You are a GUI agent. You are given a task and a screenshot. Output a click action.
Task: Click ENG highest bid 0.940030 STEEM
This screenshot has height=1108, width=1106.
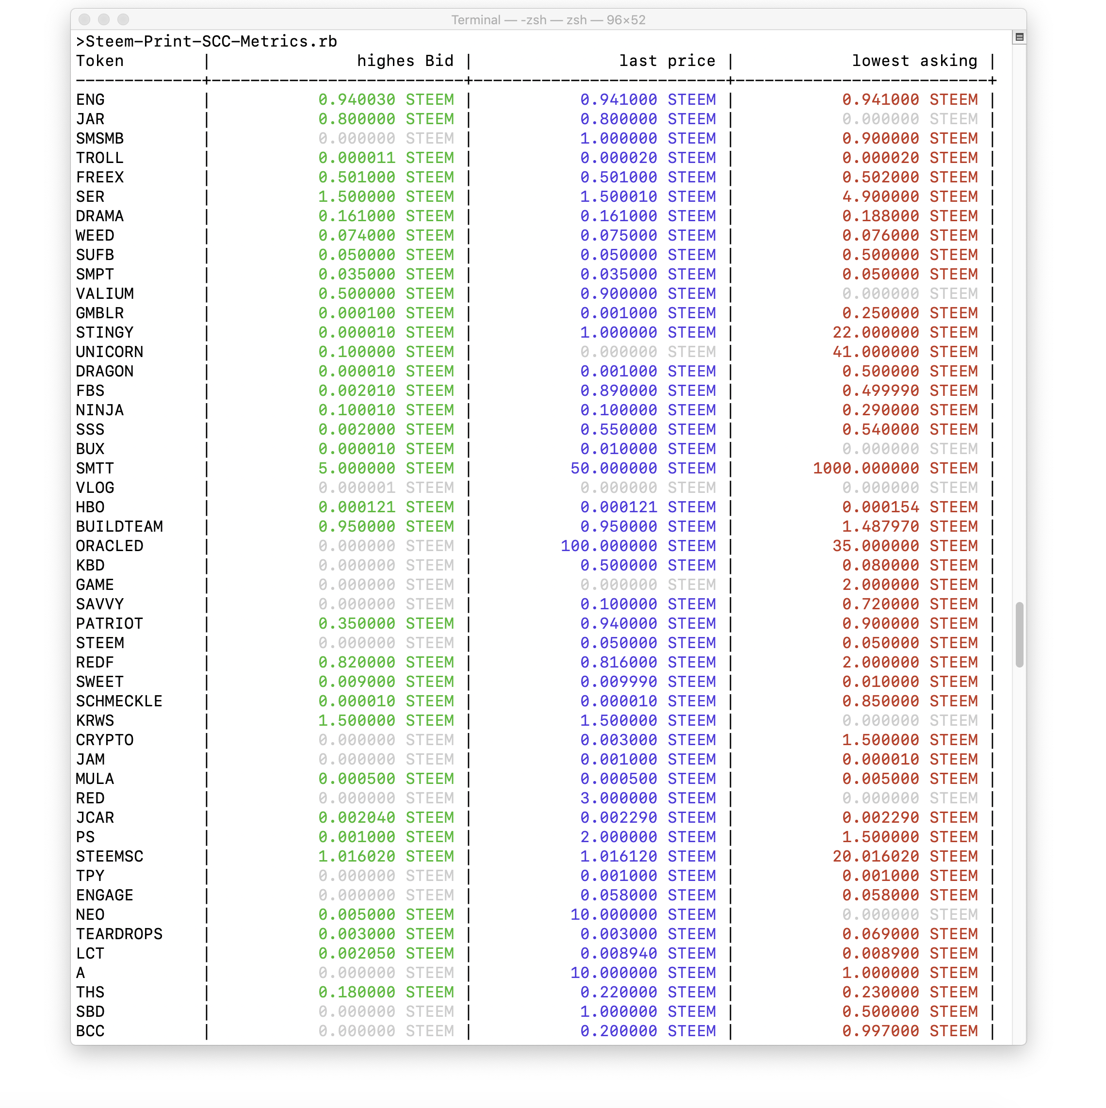pyautogui.click(x=386, y=100)
